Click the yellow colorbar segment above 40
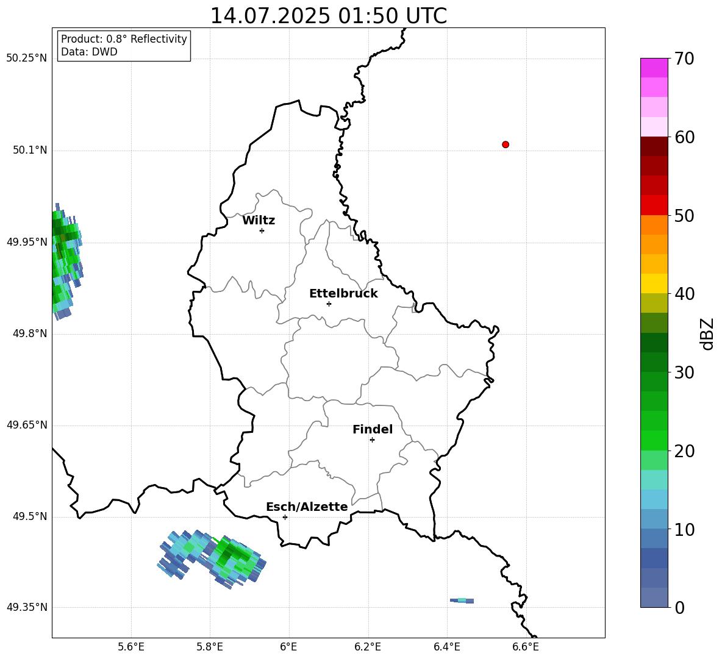Image resolution: width=722 pixels, height=659 pixels. point(654,284)
